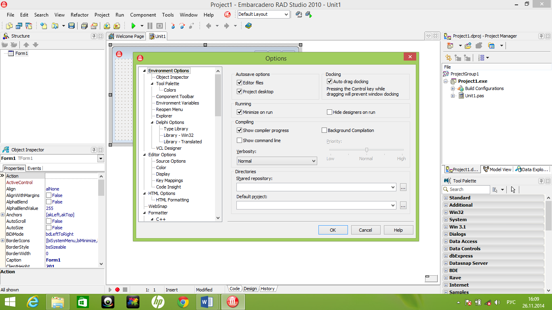Viewport: 552px width, 310px height.
Task: Click the arrow pointer icon in Tool Palette
Action: point(513,189)
